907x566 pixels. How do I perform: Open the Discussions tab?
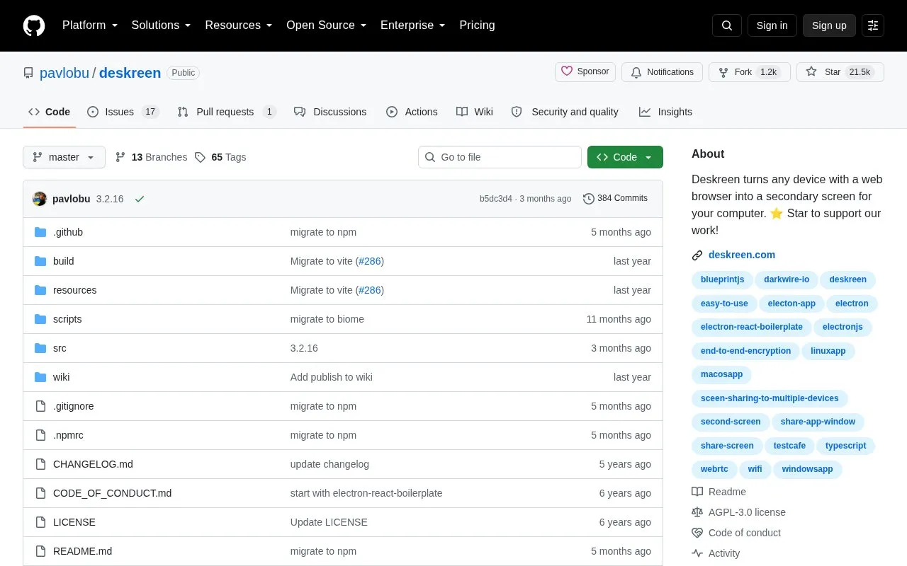[x=330, y=112]
